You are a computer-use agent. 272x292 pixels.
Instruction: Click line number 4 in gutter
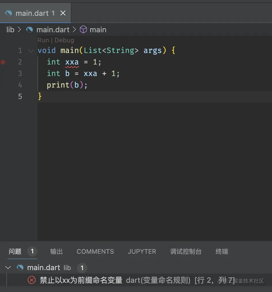[x=20, y=85]
